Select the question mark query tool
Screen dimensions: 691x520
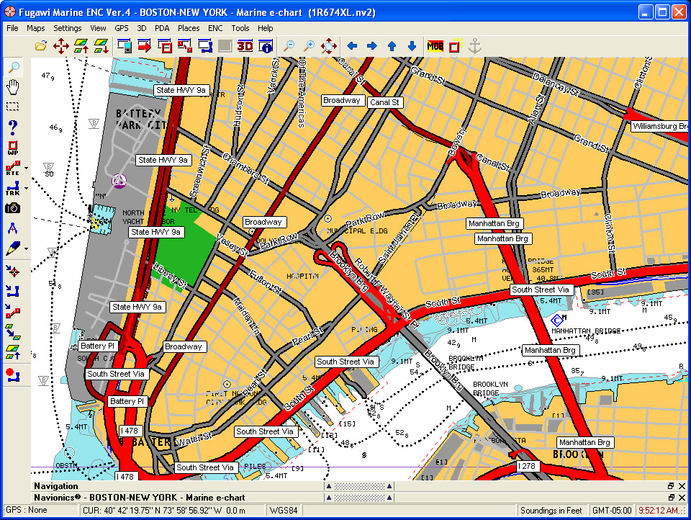13,127
